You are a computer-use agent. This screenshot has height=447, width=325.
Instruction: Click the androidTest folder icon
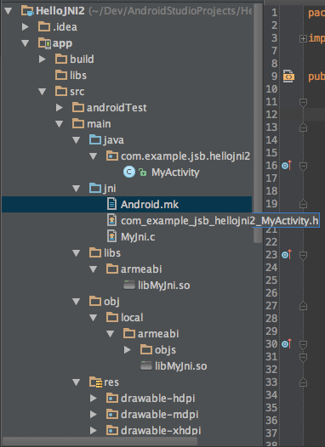pos(78,107)
